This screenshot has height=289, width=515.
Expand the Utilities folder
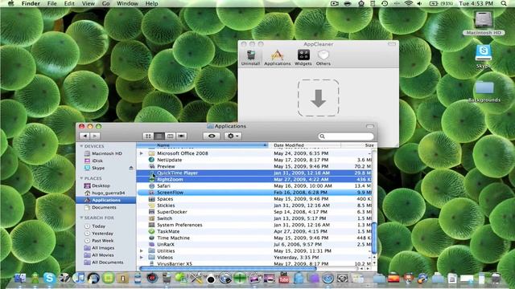(x=142, y=251)
